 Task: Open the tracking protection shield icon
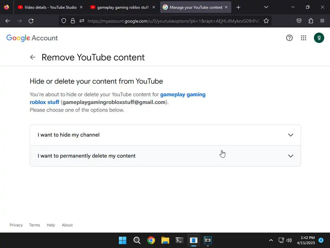tap(64, 21)
